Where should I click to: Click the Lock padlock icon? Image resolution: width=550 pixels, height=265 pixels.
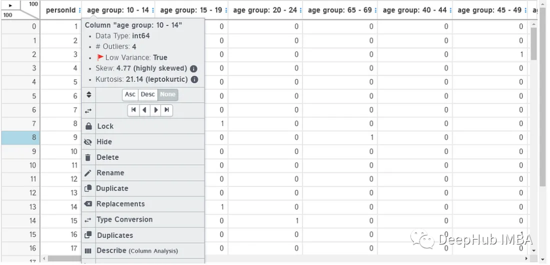[89, 126]
